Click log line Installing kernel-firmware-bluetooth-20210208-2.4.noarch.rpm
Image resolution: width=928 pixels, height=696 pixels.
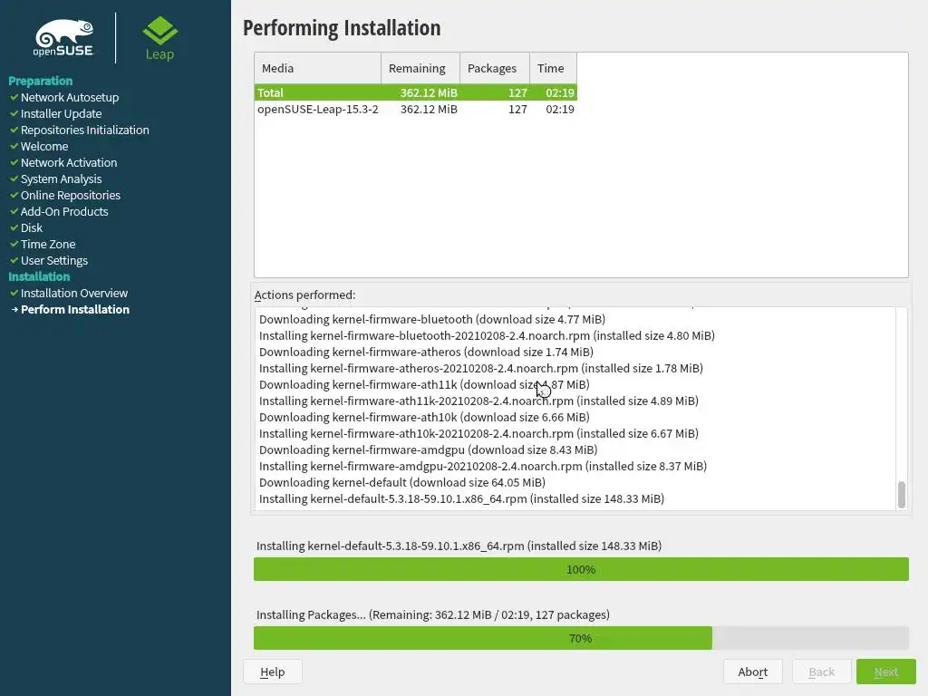(487, 335)
